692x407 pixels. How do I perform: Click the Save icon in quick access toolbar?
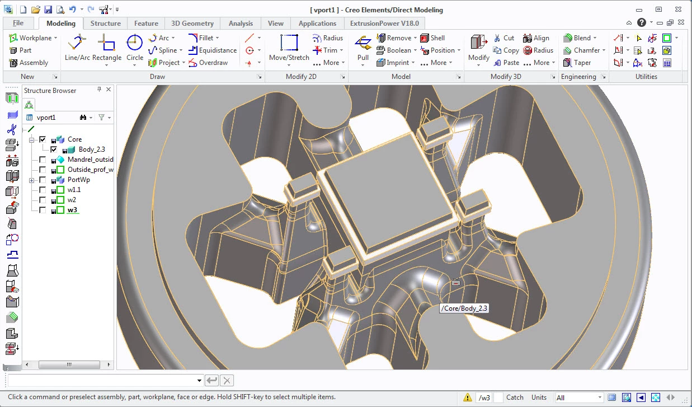[x=48, y=10]
